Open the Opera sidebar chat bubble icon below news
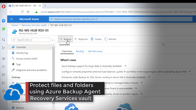 pyautogui.click(x=3, y=83)
